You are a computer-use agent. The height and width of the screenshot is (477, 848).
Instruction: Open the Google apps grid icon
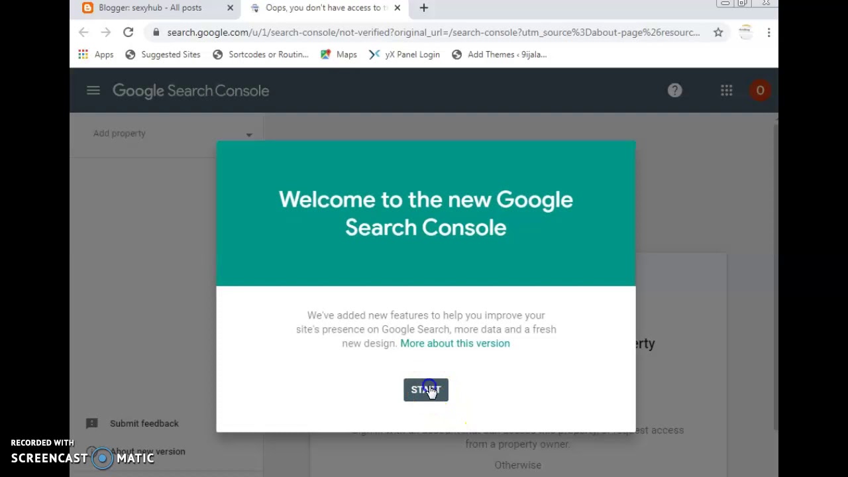coord(727,91)
